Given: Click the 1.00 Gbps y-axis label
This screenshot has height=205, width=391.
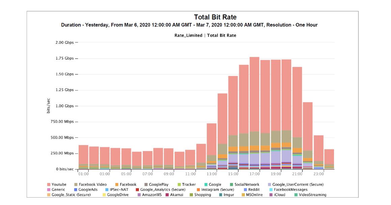Looking at the screenshot, I should click(x=64, y=106).
